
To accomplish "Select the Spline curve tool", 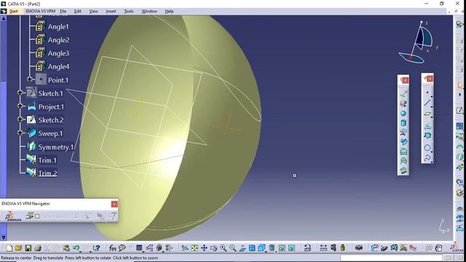I will click(427, 158).
